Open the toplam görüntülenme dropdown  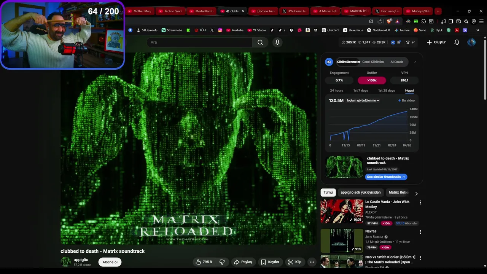pos(363,100)
